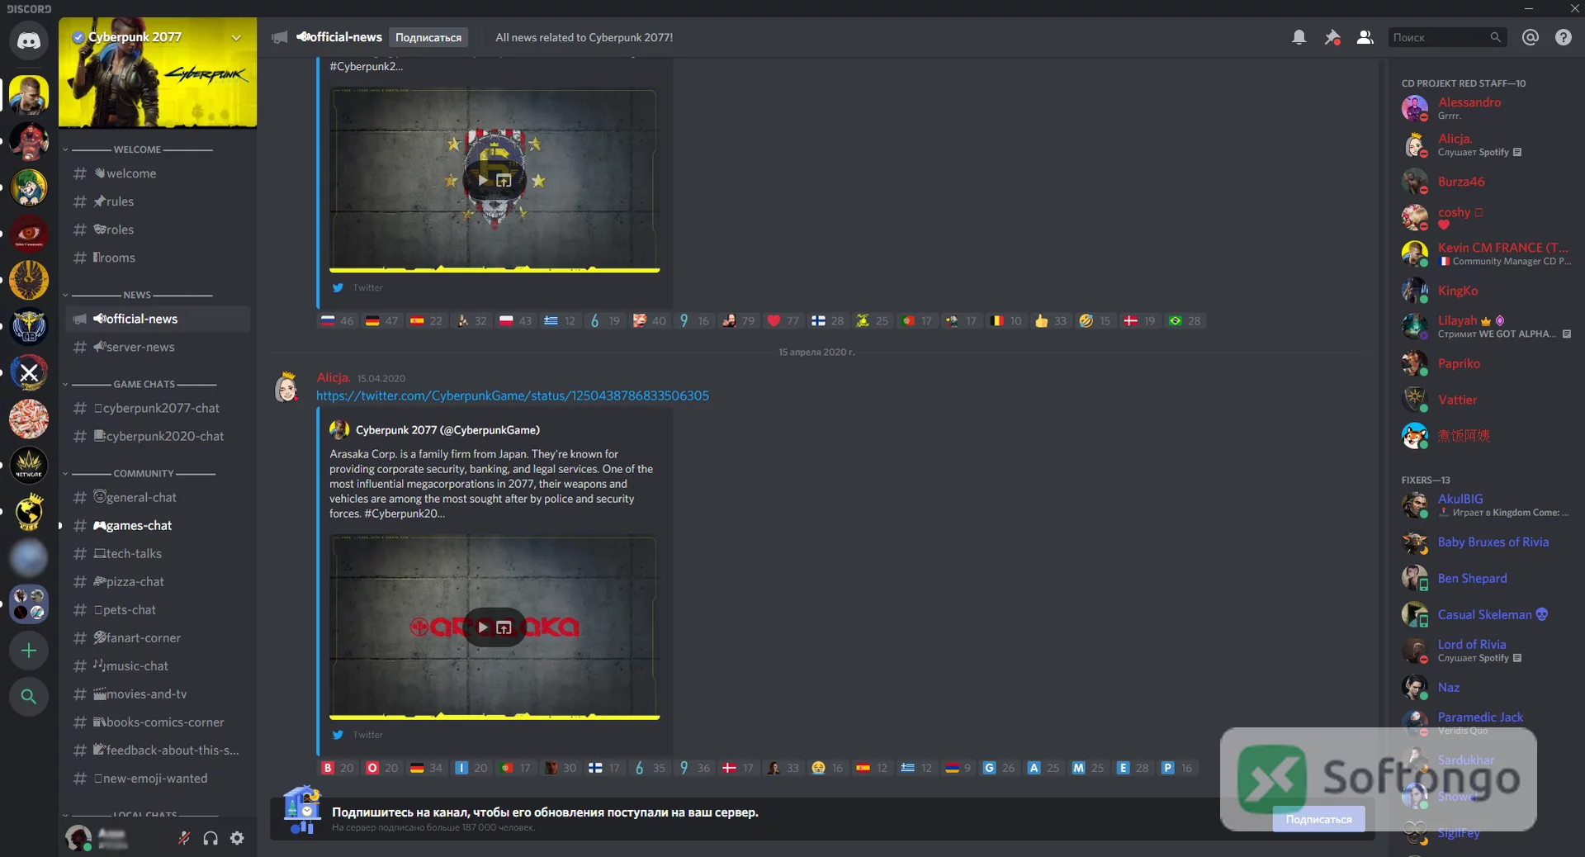Open user settings gear icon

click(x=237, y=838)
